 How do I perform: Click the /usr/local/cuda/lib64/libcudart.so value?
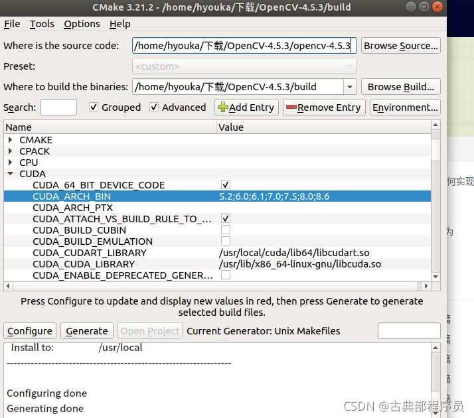tap(294, 253)
